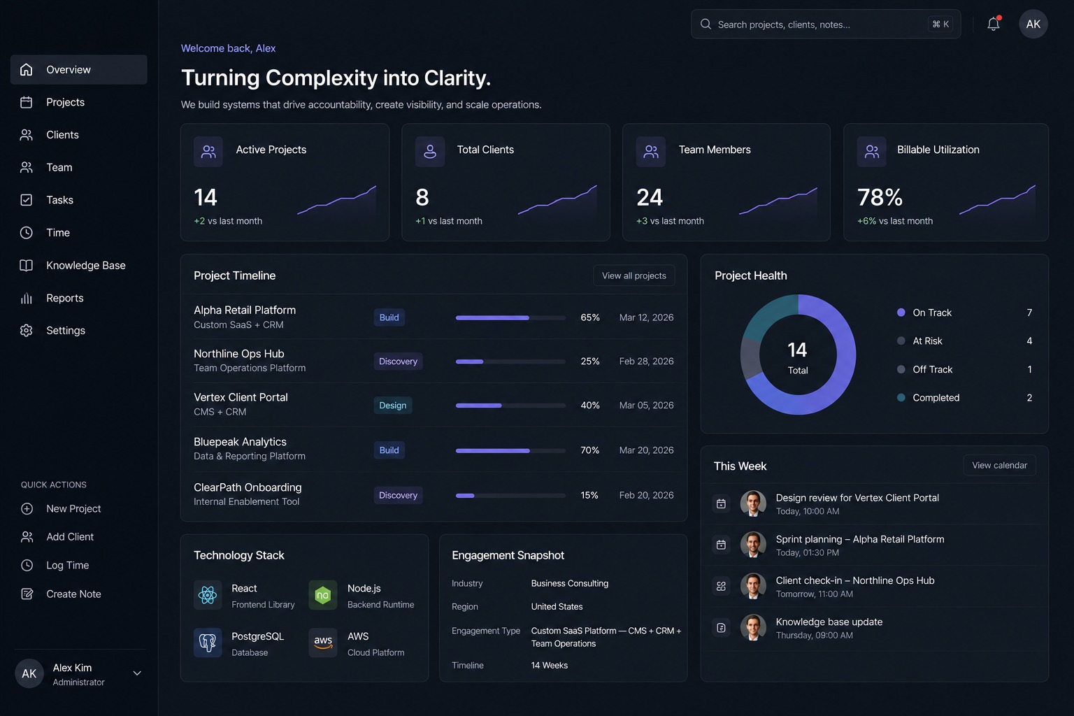This screenshot has width=1074, height=716.
Task: Expand the Alex Kim account chevron
Action: [137, 673]
